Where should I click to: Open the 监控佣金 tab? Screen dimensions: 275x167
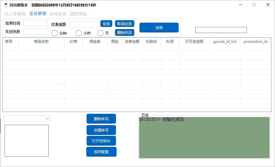click(79, 14)
